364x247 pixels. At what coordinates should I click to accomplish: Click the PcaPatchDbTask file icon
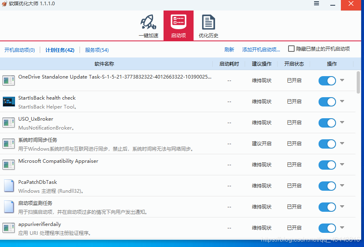point(9,186)
